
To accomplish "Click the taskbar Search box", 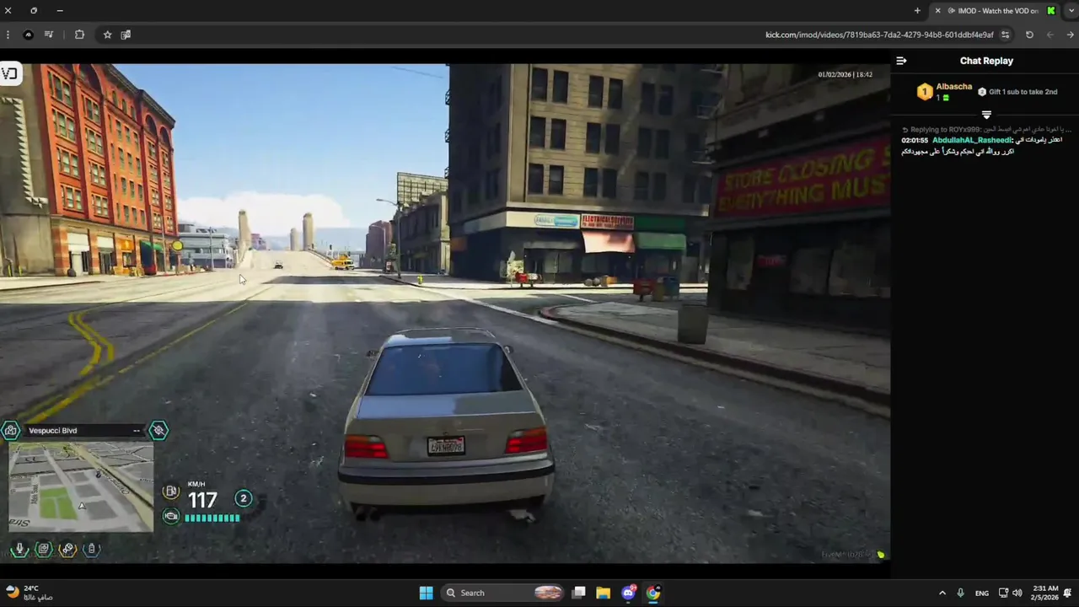I will pos(503,593).
